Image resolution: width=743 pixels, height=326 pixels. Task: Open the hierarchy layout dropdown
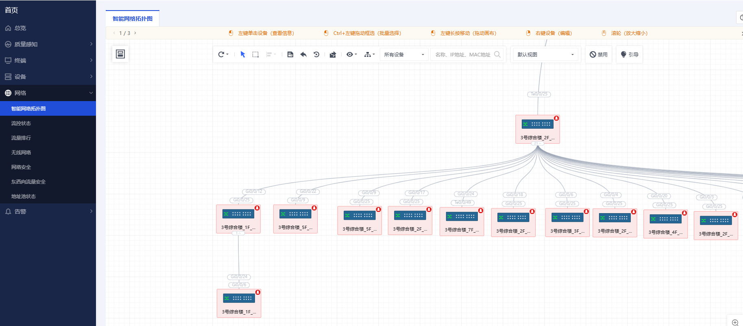(369, 54)
